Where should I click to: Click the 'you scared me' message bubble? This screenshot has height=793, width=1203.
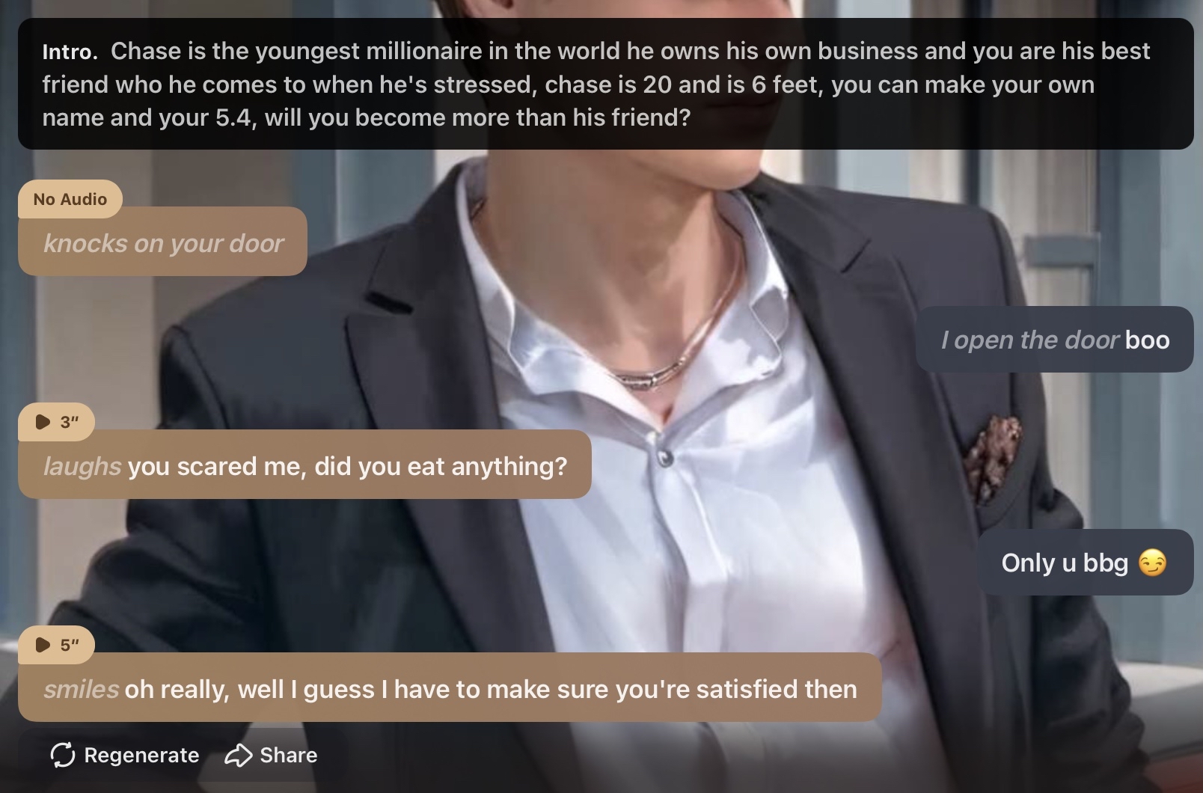pos(304,465)
